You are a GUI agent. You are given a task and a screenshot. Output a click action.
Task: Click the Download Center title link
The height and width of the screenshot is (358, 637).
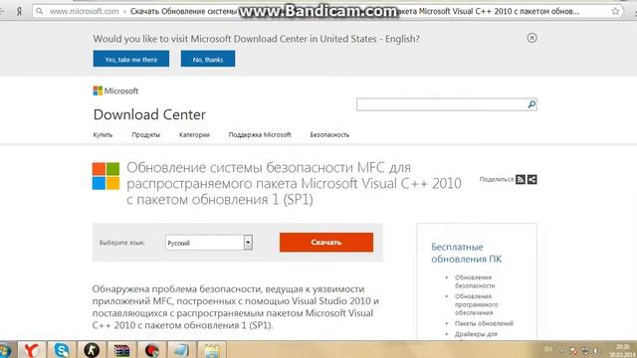(x=149, y=115)
